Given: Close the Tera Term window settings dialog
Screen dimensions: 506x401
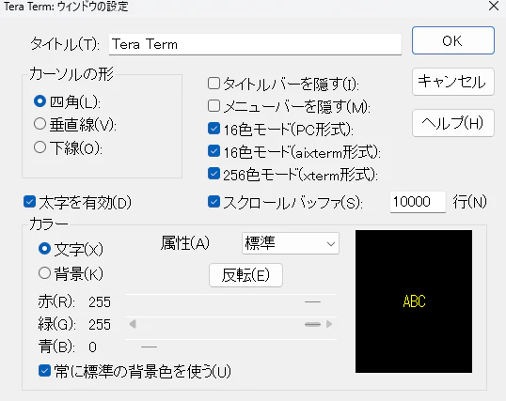Looking at the screenshot, I should point(494,6).
